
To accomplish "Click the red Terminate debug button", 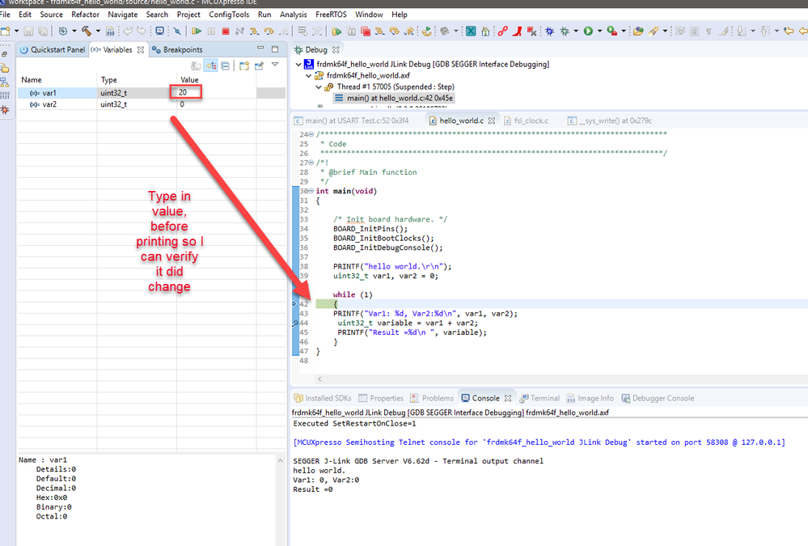I will [x=225, y=32].
